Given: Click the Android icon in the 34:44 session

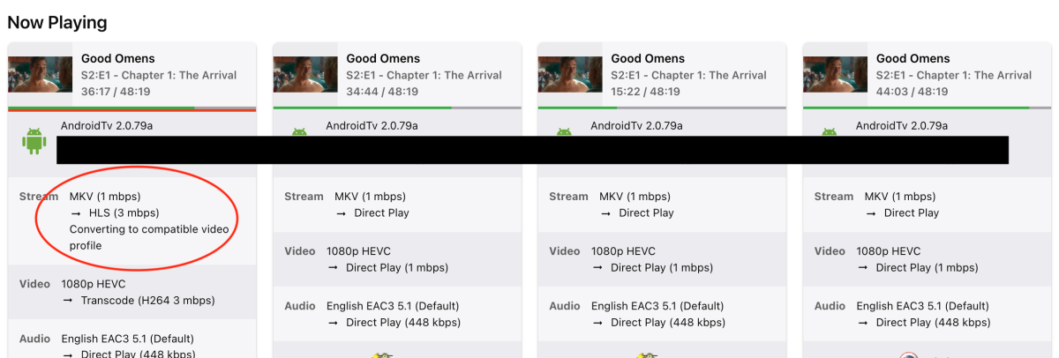Looking at the screenshot, I should 299,131.
